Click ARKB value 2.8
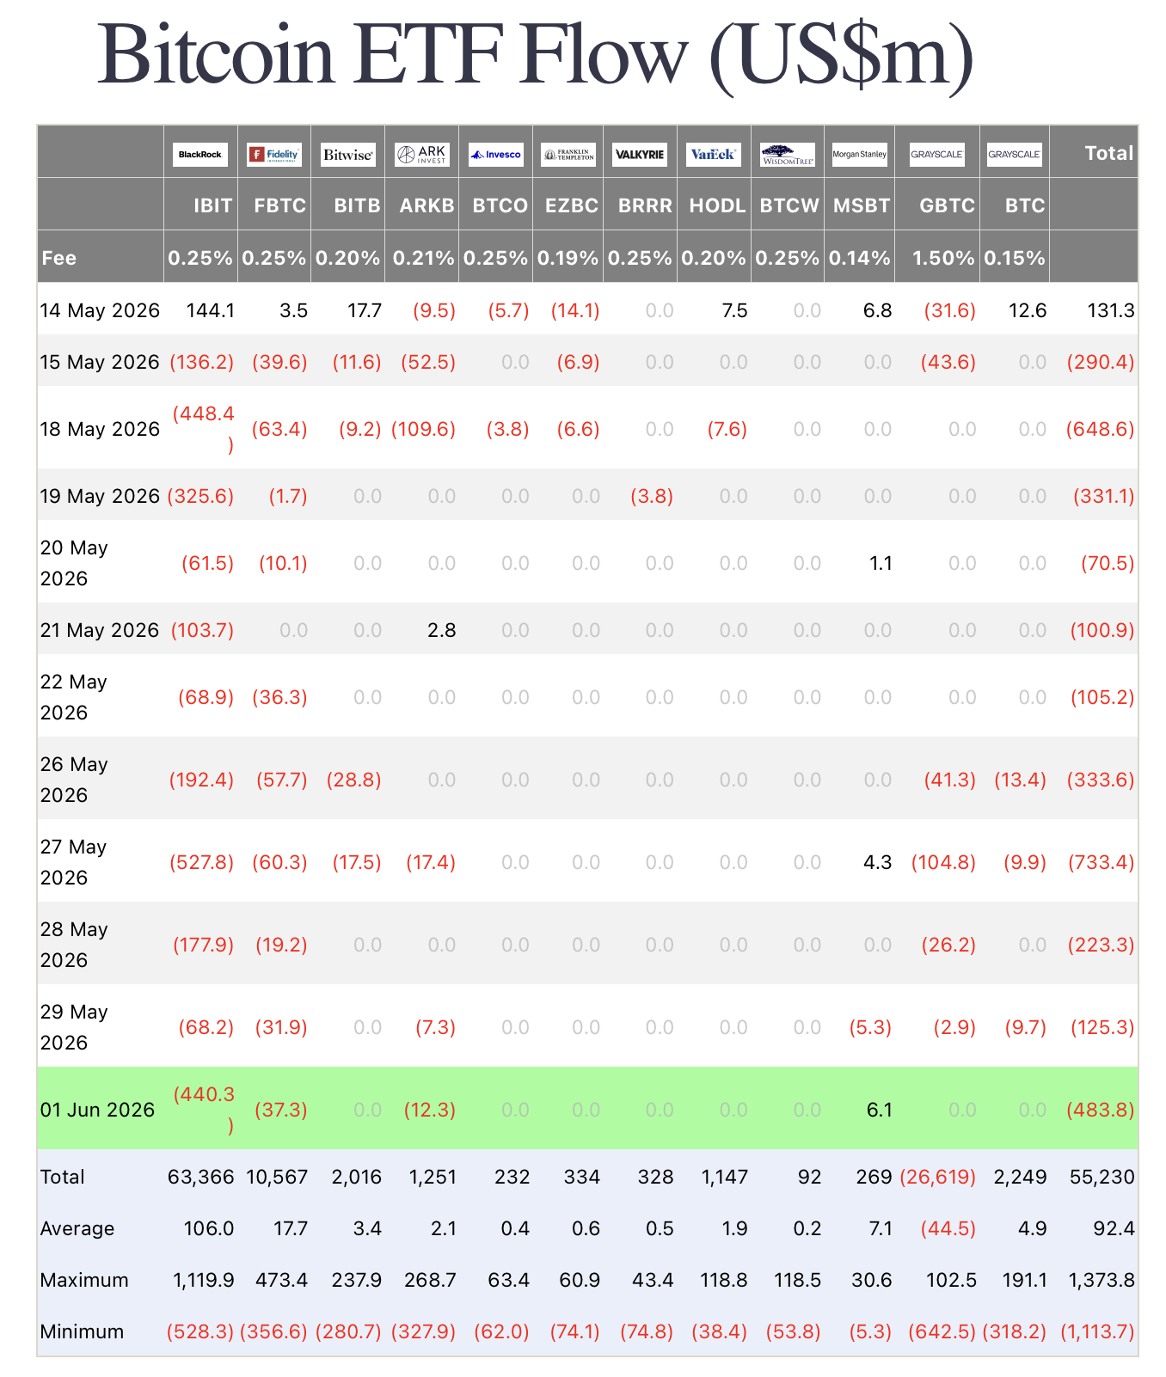 click(441, 630)
